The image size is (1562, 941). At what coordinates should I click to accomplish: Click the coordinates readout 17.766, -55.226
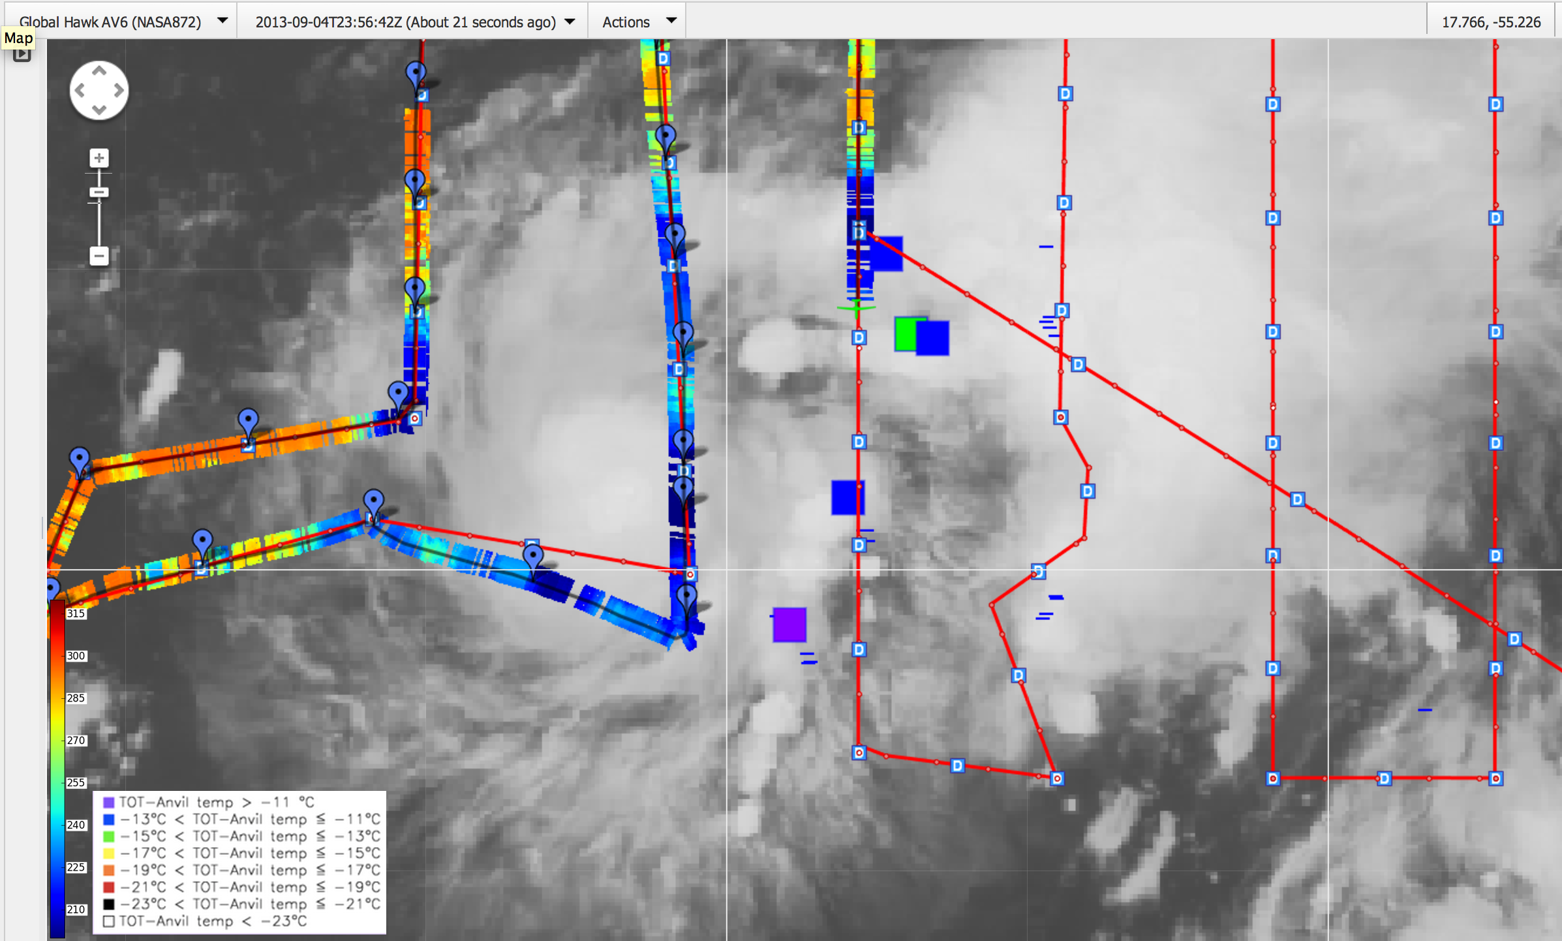(1491, 22)
